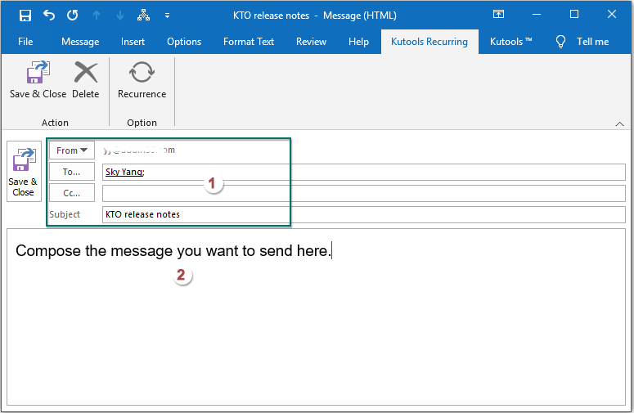Click the large Save & Close button beside headers
This screenshot has height=413, width=634.
coord(24,172)
